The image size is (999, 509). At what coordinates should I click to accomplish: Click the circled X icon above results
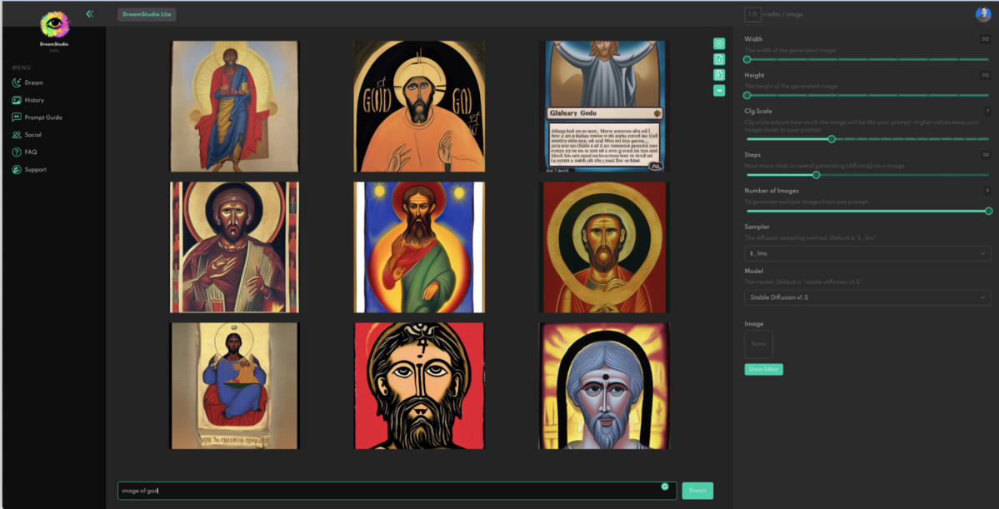pos(719,43)
